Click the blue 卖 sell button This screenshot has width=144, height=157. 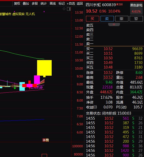pos(107,19)
